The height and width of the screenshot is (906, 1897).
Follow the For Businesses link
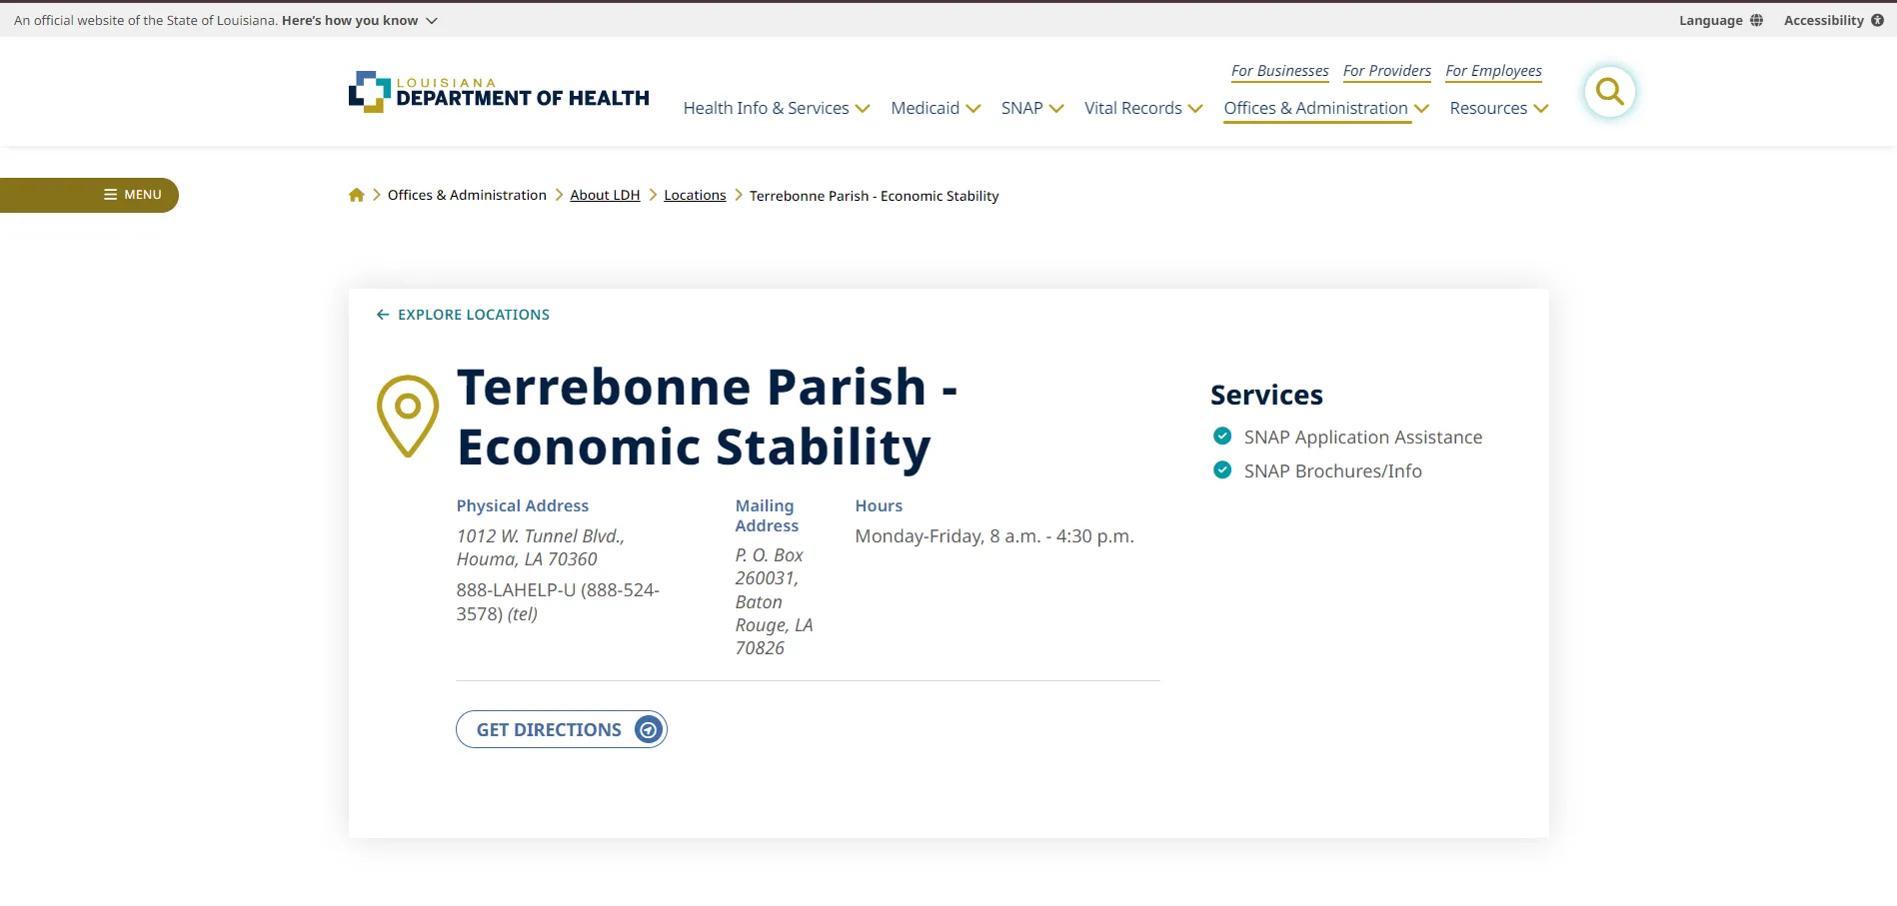click(1280, 71)
